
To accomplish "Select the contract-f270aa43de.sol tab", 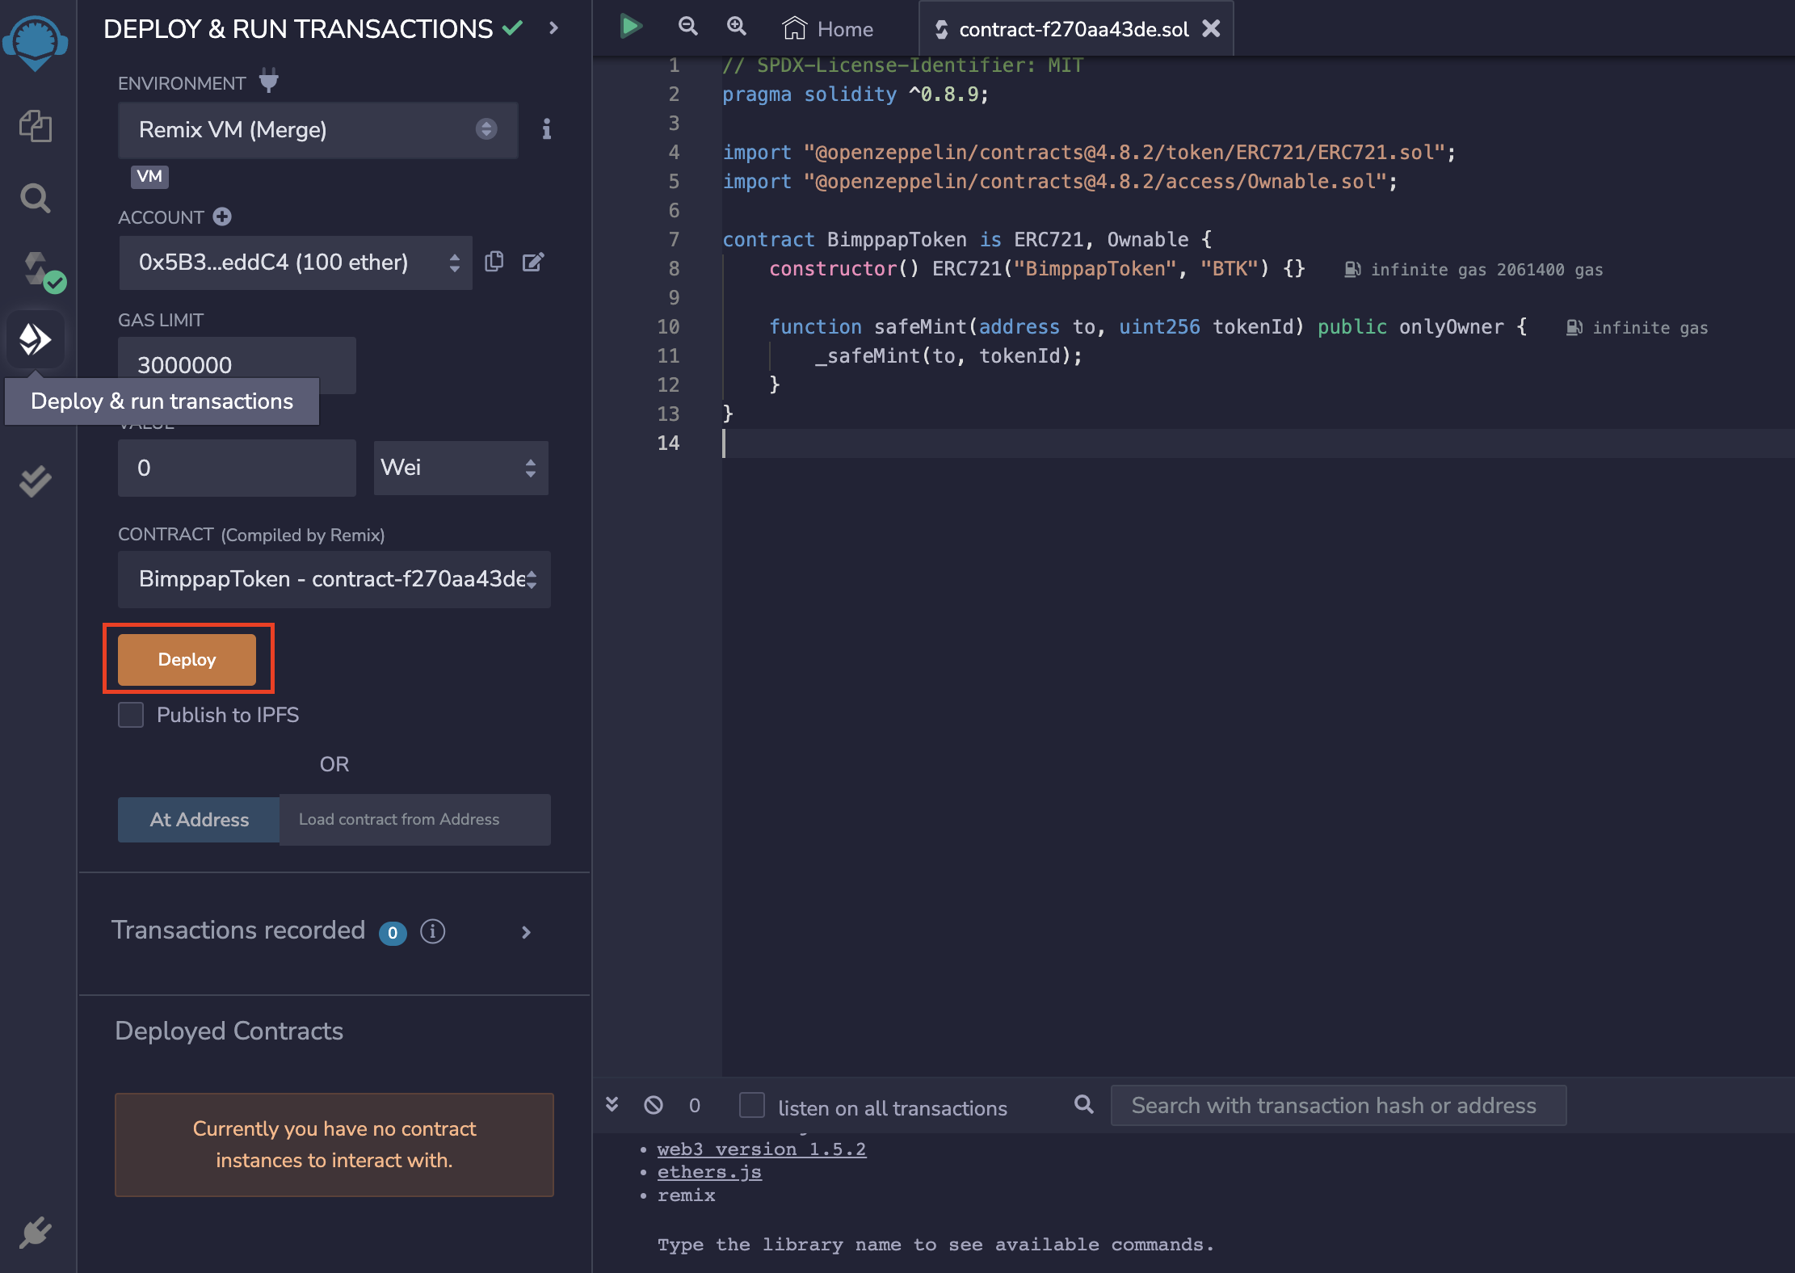I will [1073, 29].
